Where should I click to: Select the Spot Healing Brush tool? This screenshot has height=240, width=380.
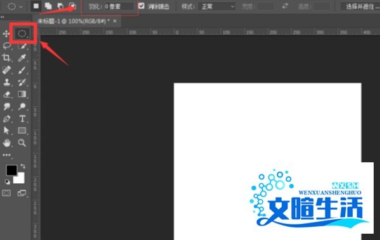click(6, 70)
